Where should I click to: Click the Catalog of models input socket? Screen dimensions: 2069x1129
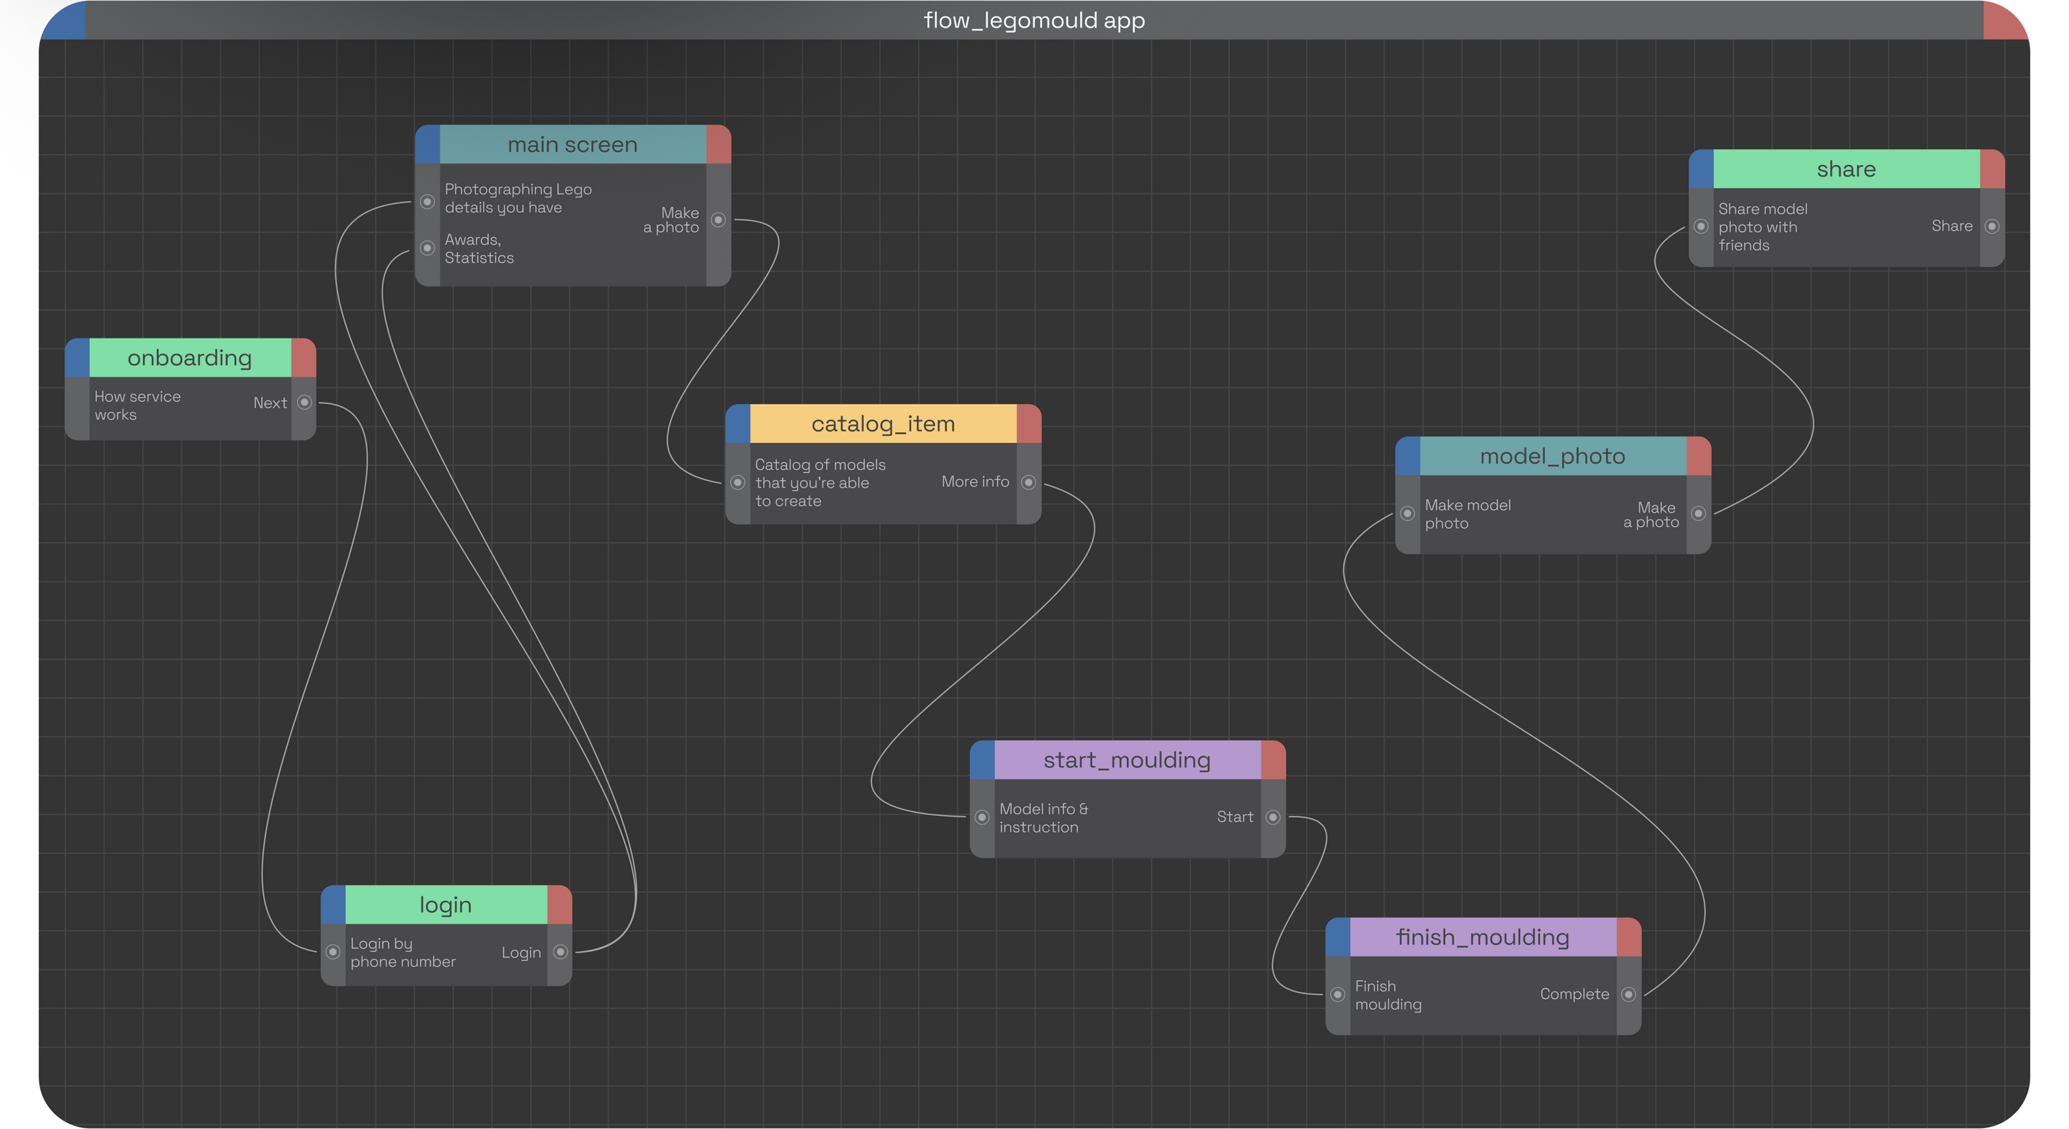[x=737, y=482]
